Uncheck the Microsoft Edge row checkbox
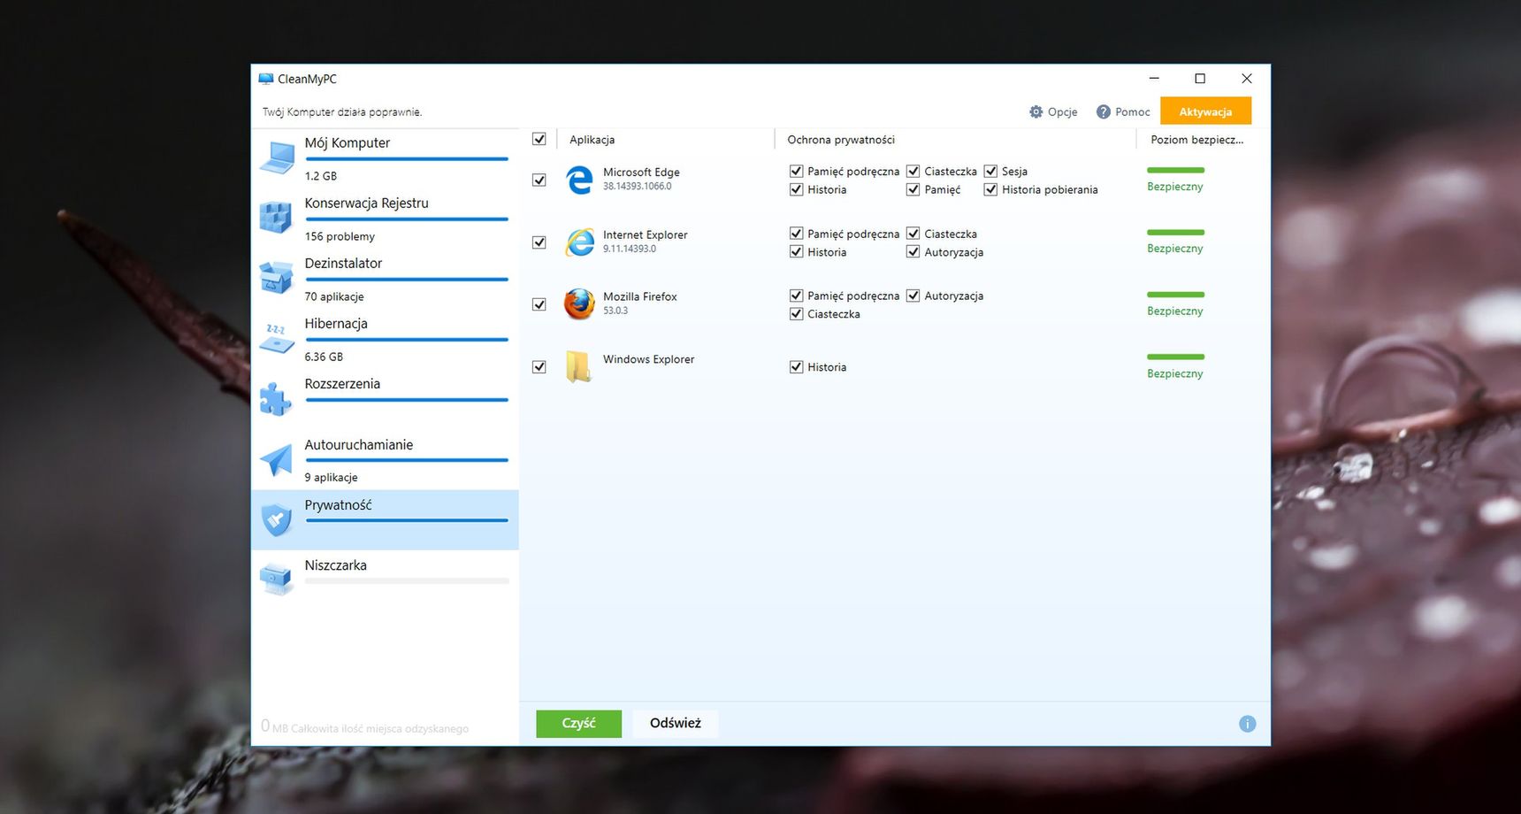 pos(539,180)
